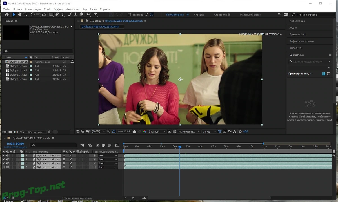Image resolution: width=338 pixels, height=202 pixels.
Task: Switch libraries to list view icon
Action: (x=329, y=74)
